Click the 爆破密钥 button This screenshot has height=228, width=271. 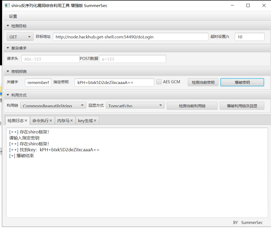point(242,82)
